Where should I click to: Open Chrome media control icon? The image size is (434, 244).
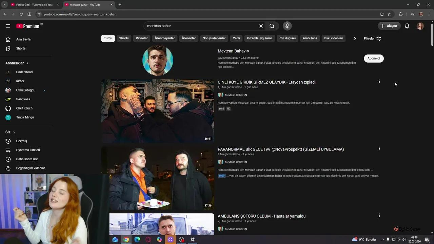coord(413,14)
